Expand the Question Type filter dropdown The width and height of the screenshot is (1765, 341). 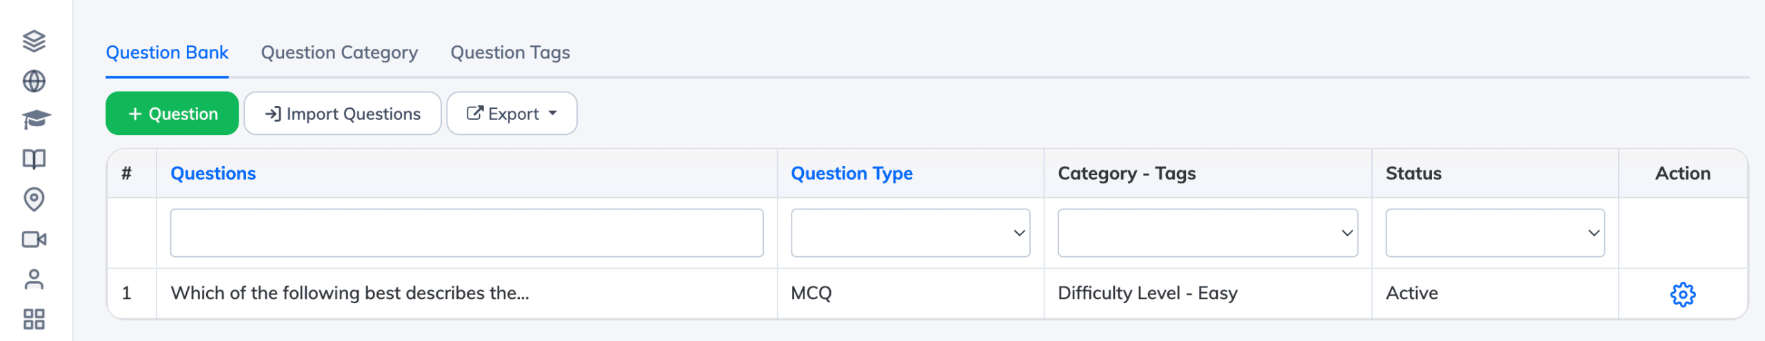(910, 233)
